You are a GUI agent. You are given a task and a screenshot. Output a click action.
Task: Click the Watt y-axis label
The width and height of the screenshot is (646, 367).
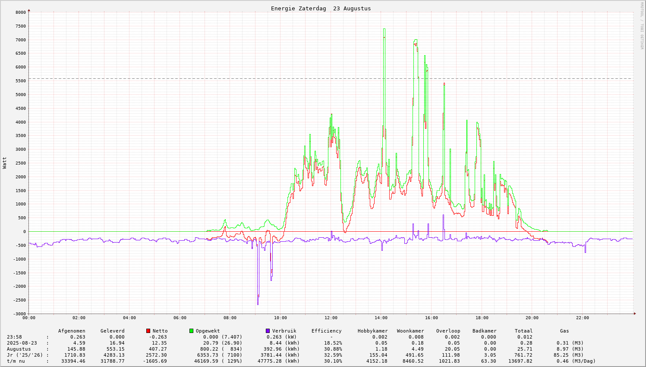click(5, 163)
